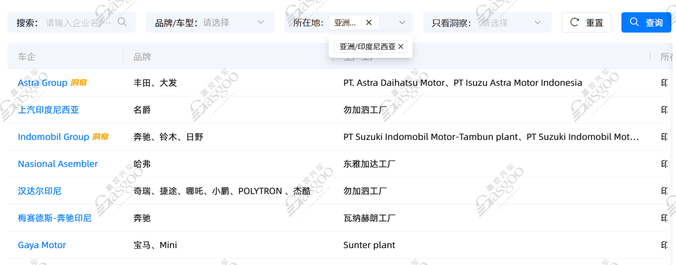Image resolution: width=676 pixels, height=265 pixels.
Task: Click the blue 查询 search button
Action: [x=646, y=23]
